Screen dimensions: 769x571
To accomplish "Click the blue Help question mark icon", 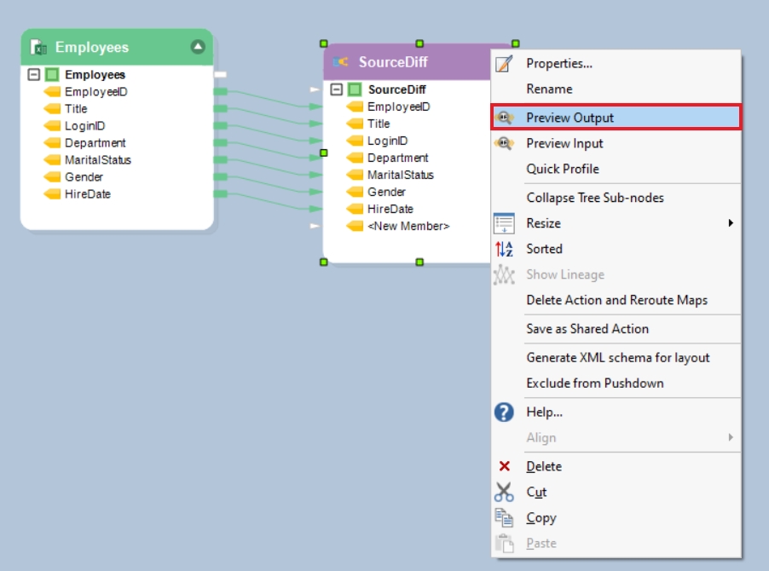I will pos(504,412).
